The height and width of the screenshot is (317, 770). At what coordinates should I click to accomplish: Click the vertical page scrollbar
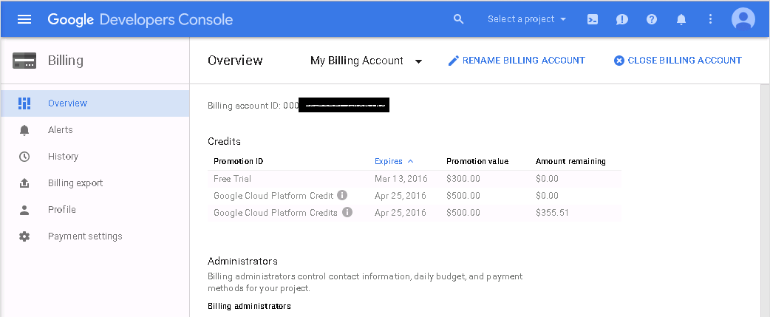click(765, 200)
